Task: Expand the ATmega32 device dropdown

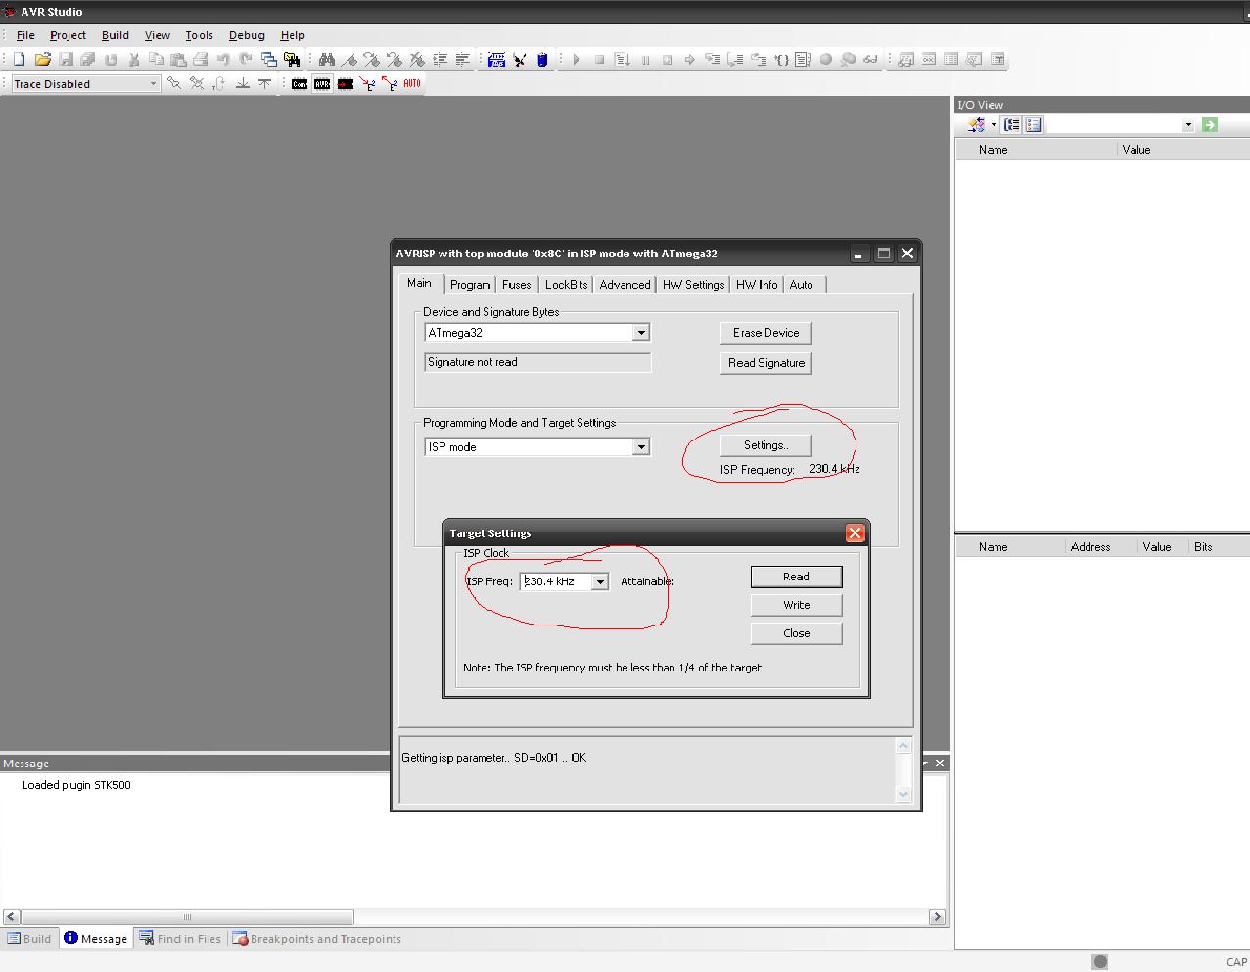Action: click(x=641, y=333)
